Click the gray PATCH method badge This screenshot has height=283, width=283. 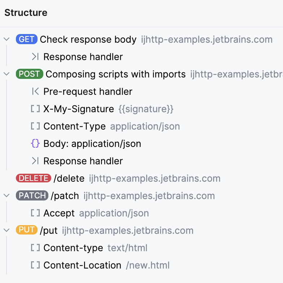click(32, 196)
